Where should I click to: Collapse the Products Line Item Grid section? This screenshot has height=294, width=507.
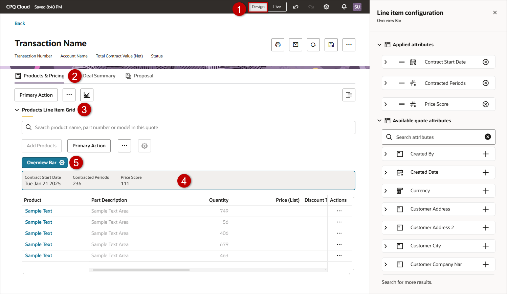pyautogui.click(x=17, y=110)
